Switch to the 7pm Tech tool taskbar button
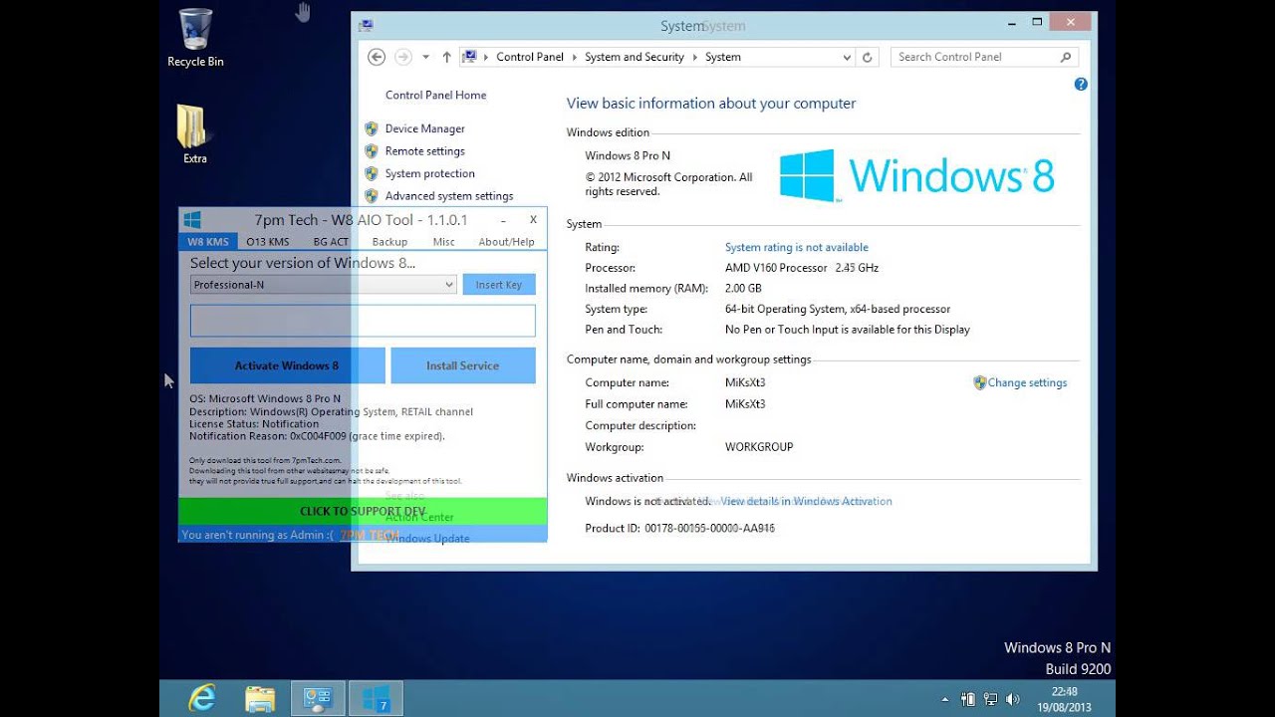 coord(376,698)
